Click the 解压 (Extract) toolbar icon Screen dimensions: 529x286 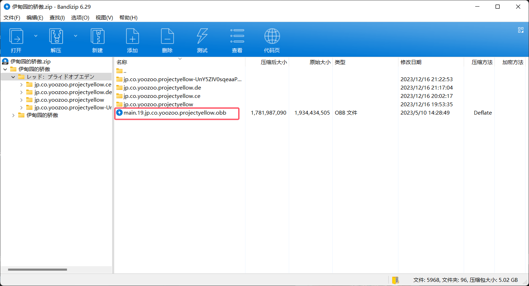[56, 37]
